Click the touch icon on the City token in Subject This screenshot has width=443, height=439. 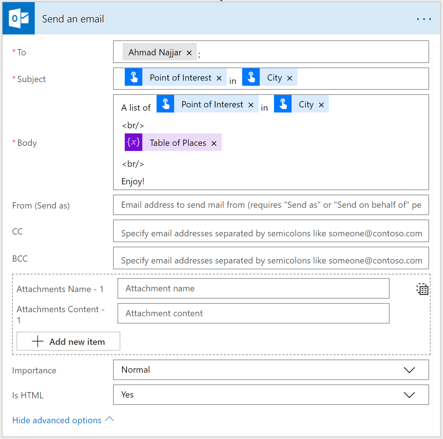click(x=251, y=77)
